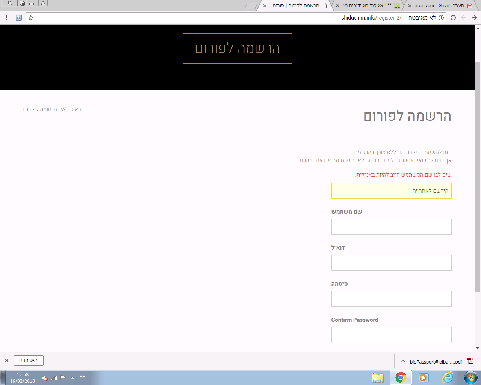Reload the current page
Image resolution: width=481 pixels, height=385 pixels.
point(453,18)
